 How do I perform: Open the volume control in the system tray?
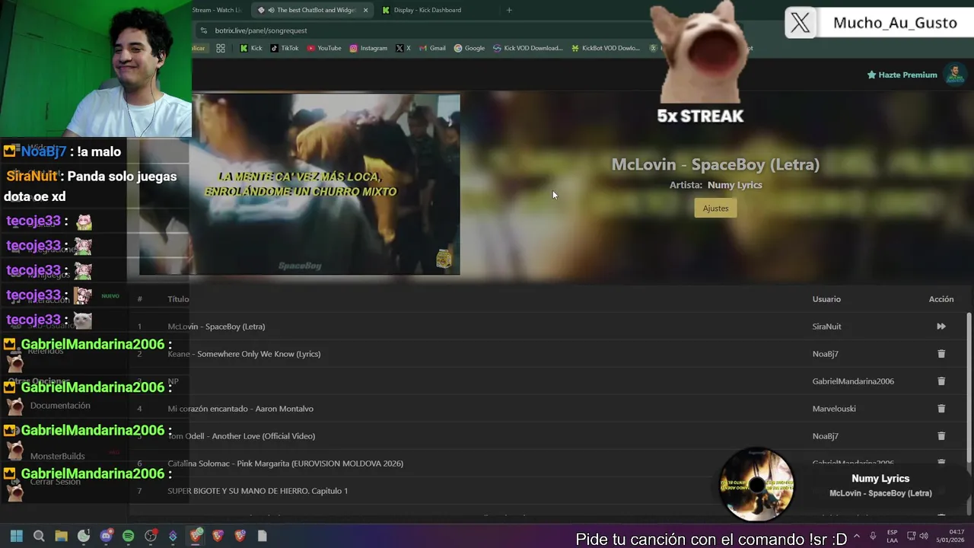(x=925, y=536)
